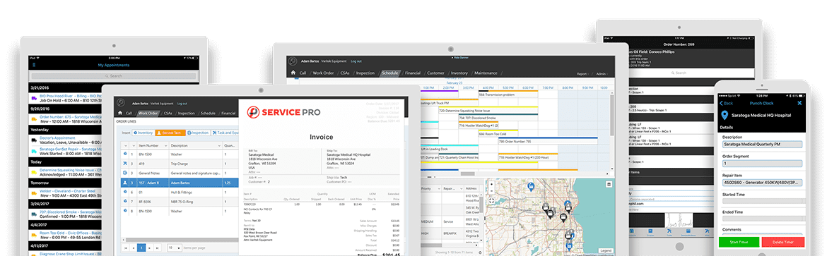Image resolution: width=827 pixels, height=256 pixels.
Task: Select the 419 Trip Charge row
Action: 180,164
